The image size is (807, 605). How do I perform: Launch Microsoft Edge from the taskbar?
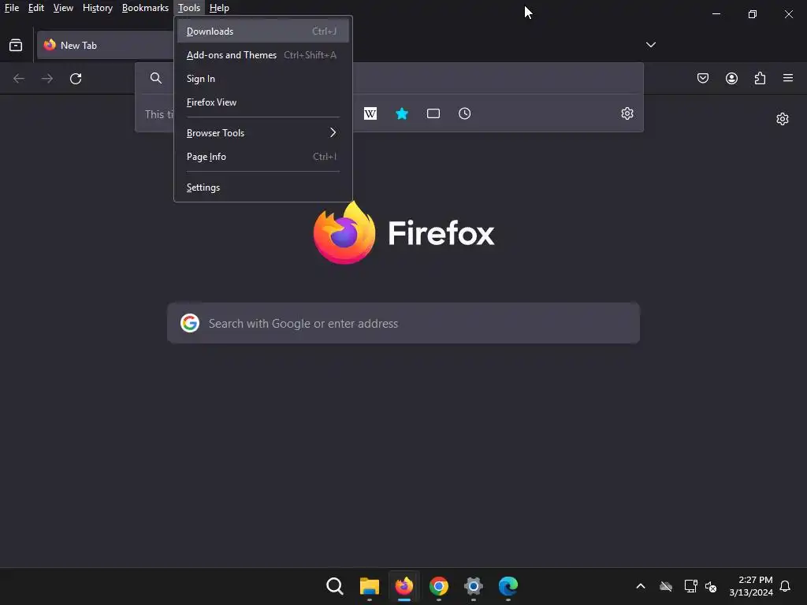(508, 586)
